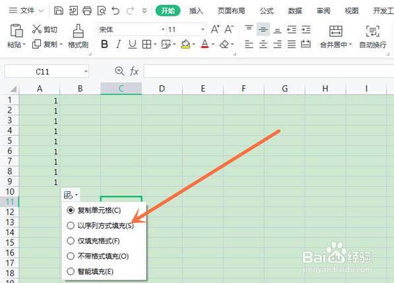The height and width of the screenshot is (283, 394).
Task: Toggle Italic formatting
Action: 118,44
